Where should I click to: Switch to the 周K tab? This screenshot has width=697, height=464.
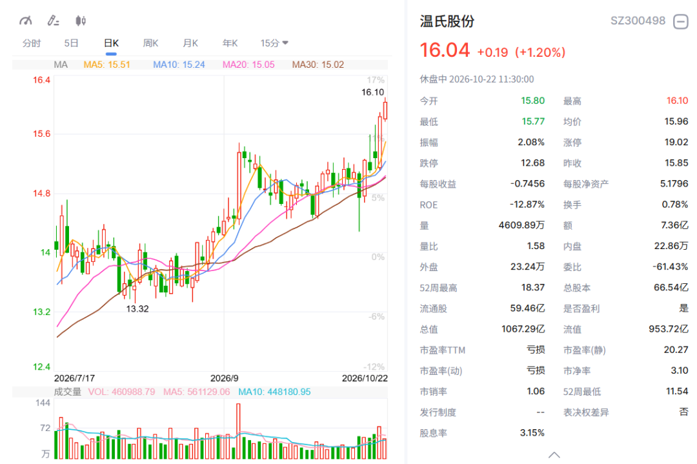(x=150, y=43)
